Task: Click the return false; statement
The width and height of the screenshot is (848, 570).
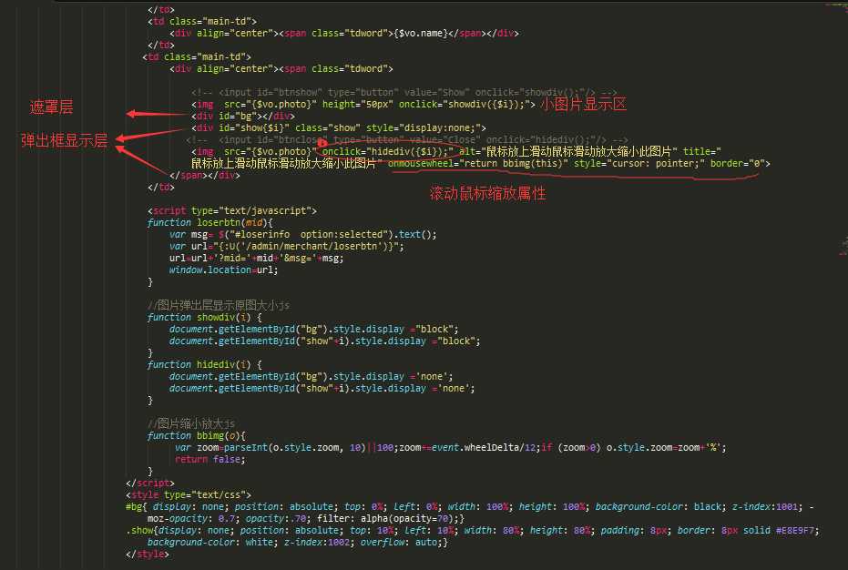Action: (x=209, y=459)
